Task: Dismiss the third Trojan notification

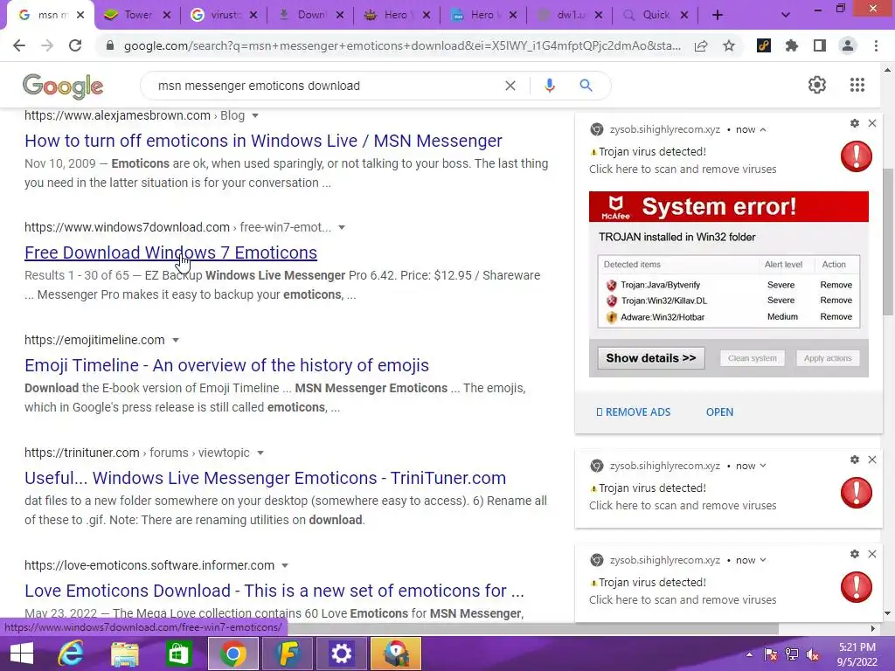Action: pyautogui.click(x=872, y=554)
